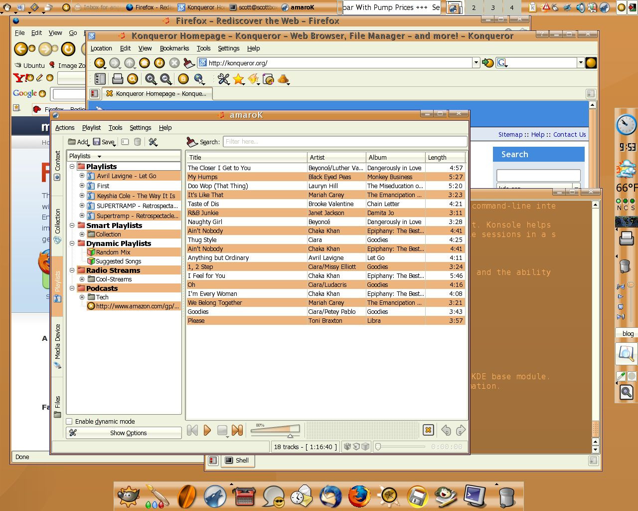Open GIMP from the bottom dock

point(128,496)
